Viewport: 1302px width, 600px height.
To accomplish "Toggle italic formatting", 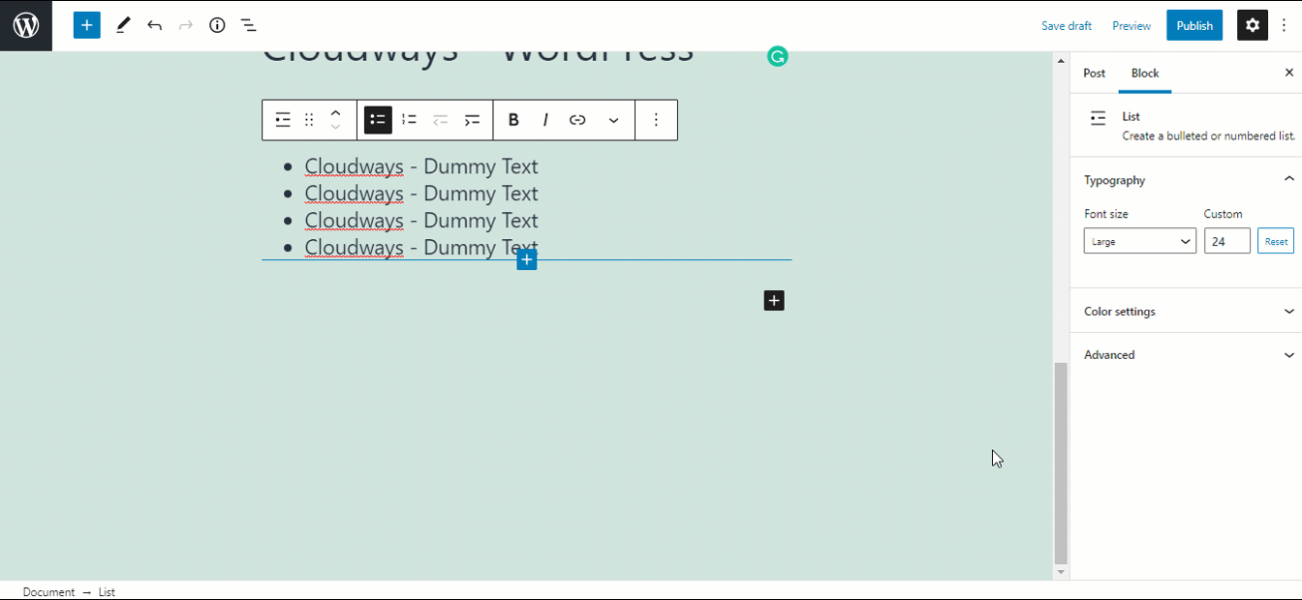I will point(545,120).
